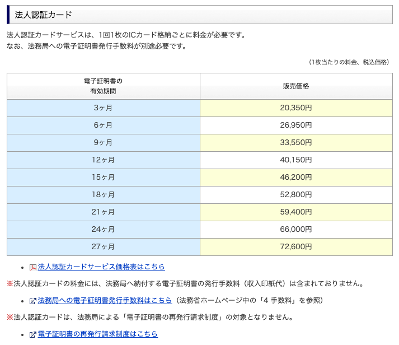The image size is (399, 345).
Task: Open the 法人認証カードサービス価格表はこちら link
Action: point(101,267)
